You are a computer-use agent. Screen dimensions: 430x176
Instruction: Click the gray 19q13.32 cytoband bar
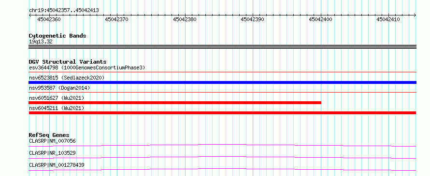pyautogui.click(x=222, y=47)
